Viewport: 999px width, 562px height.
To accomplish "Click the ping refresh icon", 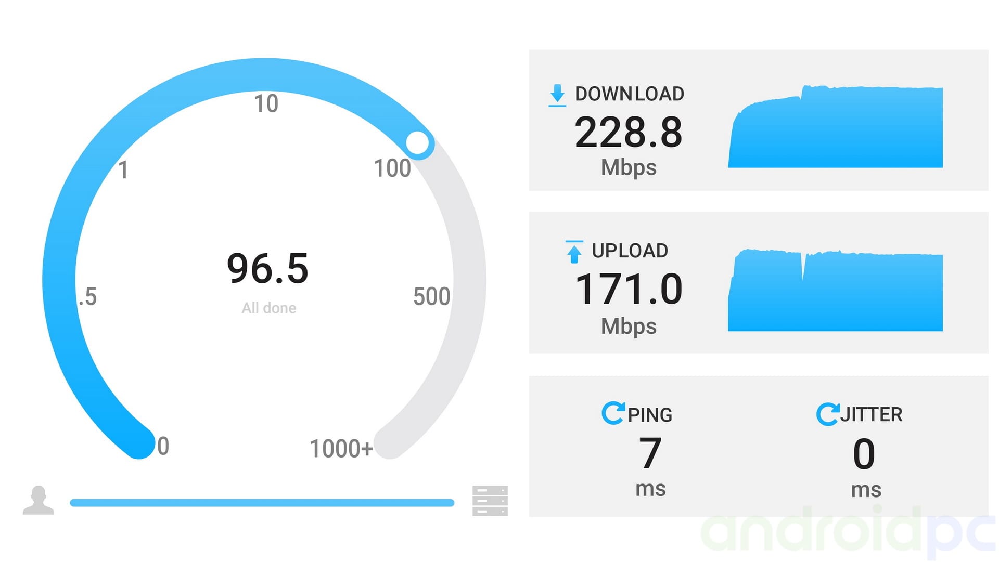I will pyautogui.click(x=613, y=413).
